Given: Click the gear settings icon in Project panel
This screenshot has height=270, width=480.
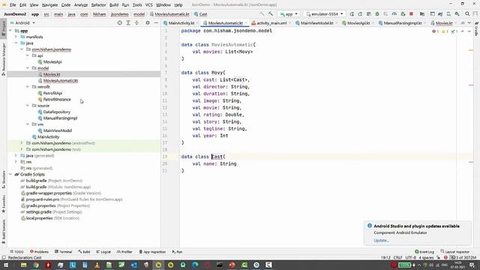Looking at the screenshot, I should 148,22.
